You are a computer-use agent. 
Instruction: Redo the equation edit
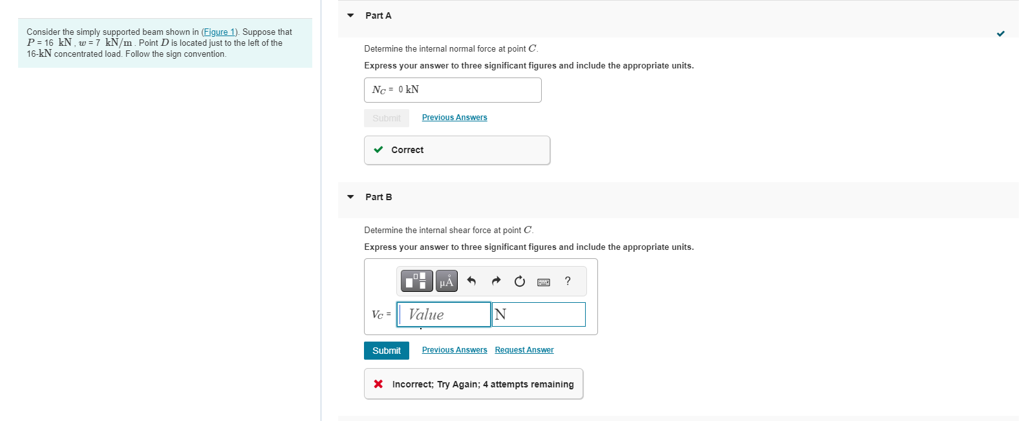tap(495, 281)
